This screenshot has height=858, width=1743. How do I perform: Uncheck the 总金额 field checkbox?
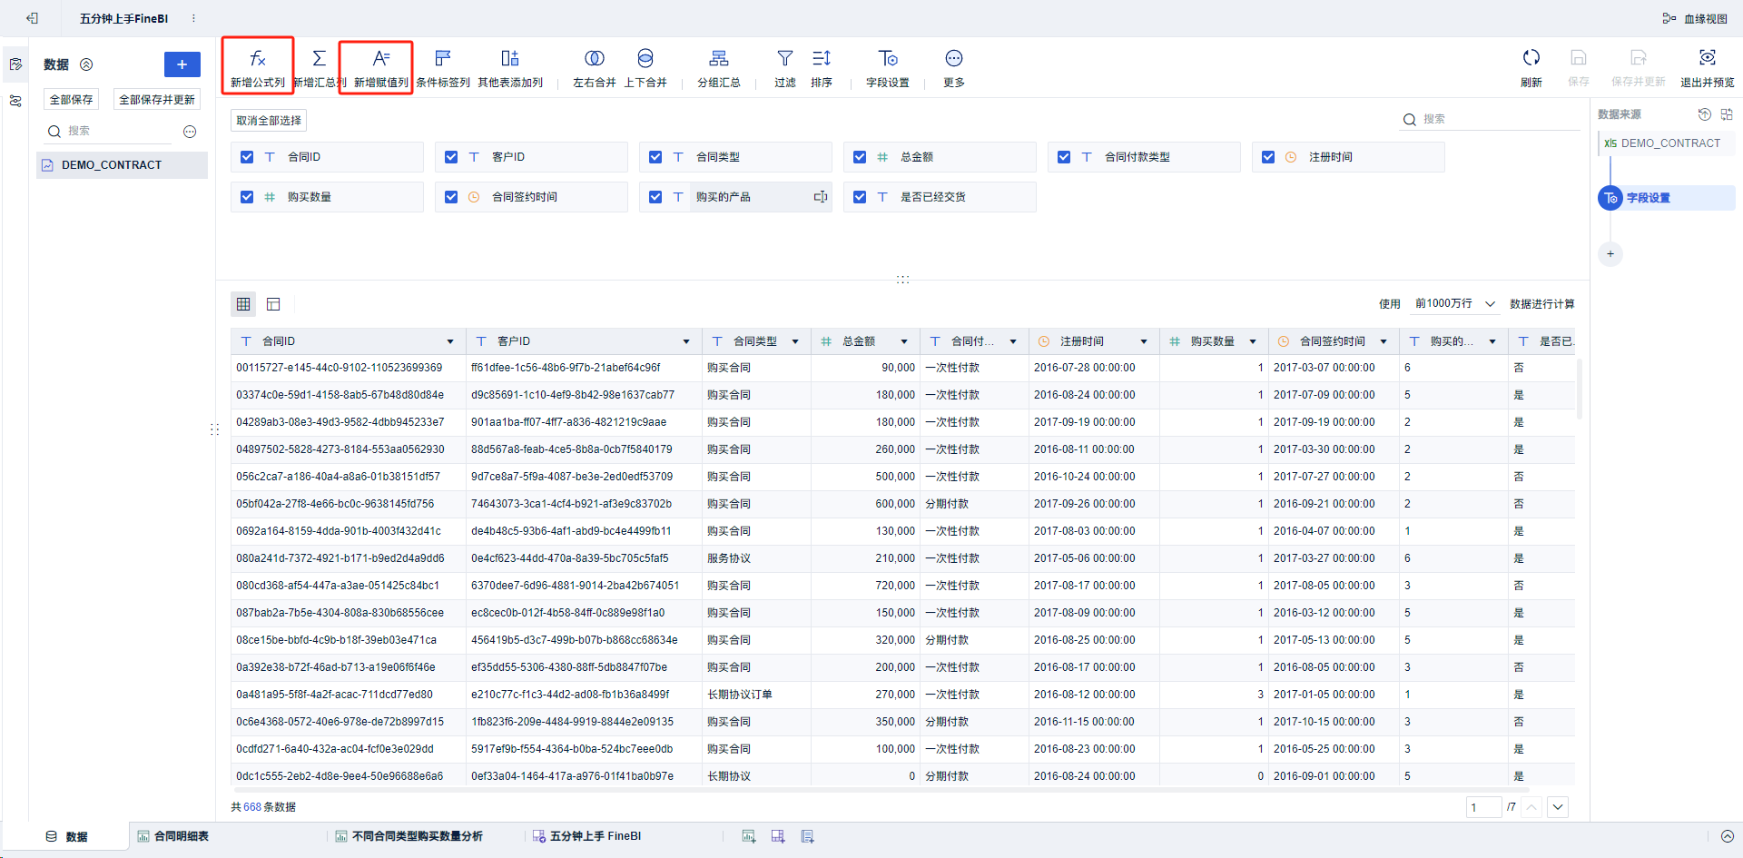860,157
